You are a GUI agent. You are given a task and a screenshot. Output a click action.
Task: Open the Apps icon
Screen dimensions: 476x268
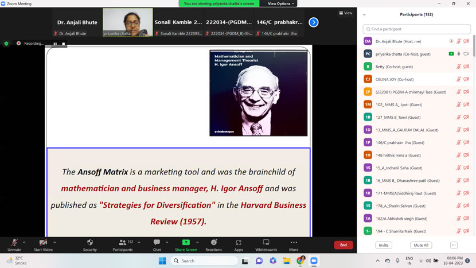point(239,243)
